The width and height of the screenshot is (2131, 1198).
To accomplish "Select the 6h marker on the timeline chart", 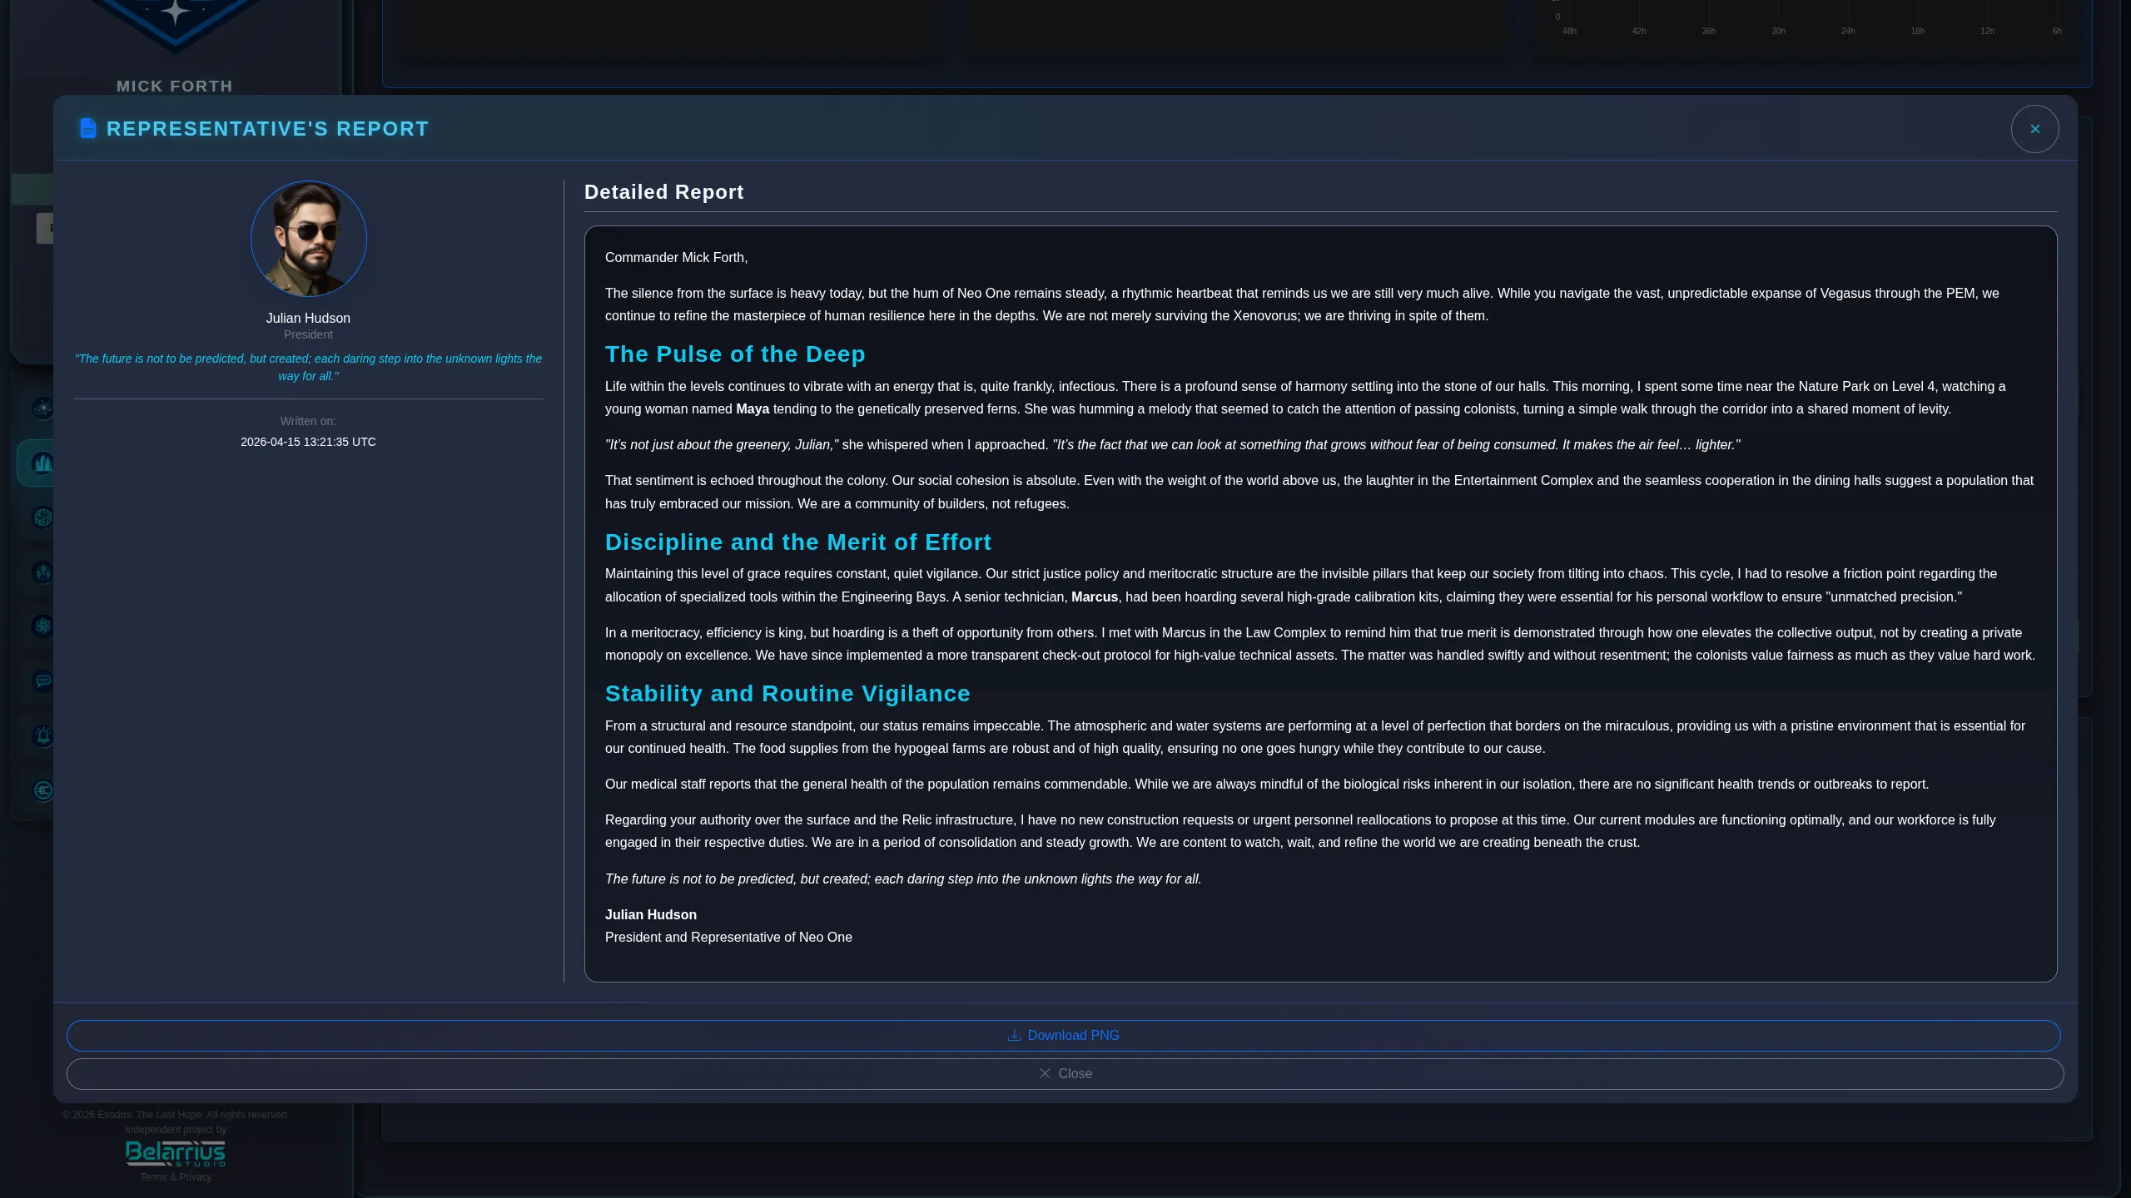I will 2056,31.
